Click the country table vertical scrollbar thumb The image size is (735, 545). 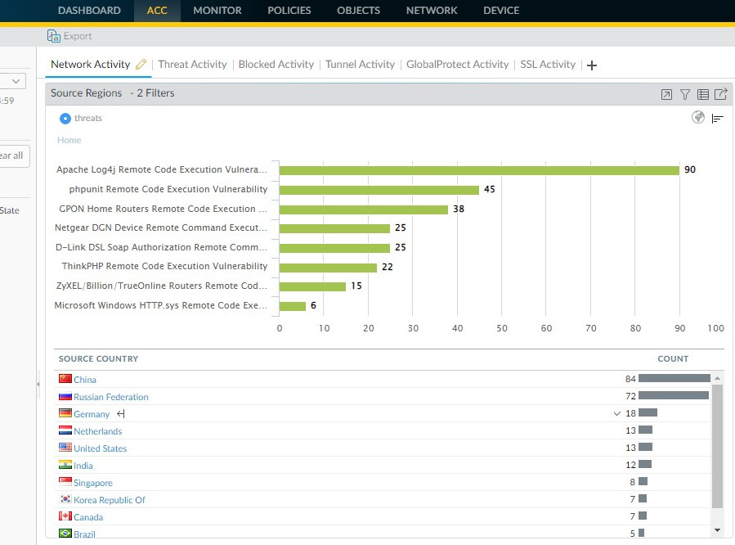pyautogui.click(x=717, y=446)
